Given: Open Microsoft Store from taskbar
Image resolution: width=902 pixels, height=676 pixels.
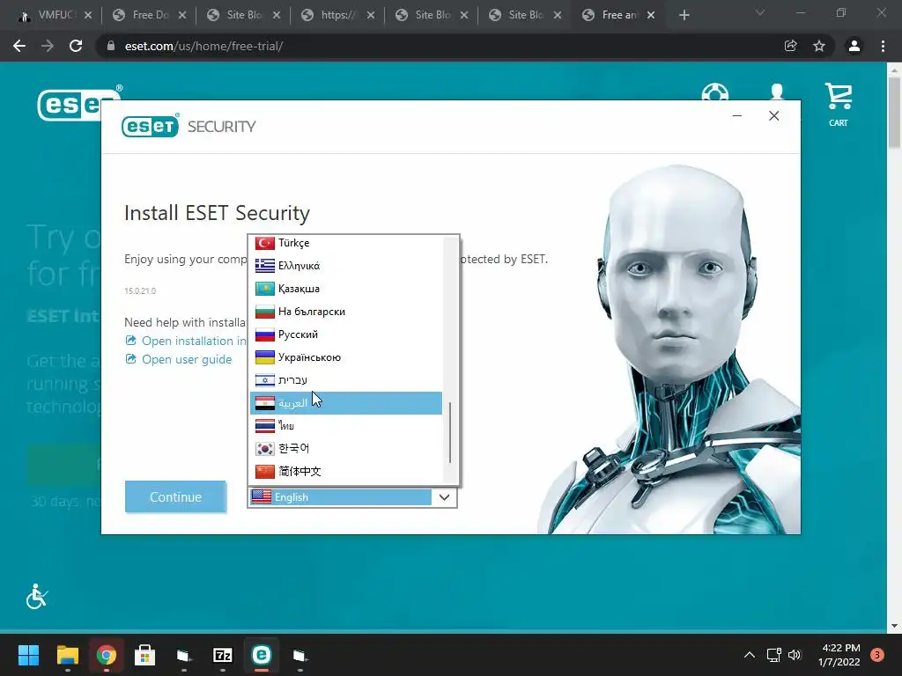Looking at the screenshot, I should [x=145, y=655].
